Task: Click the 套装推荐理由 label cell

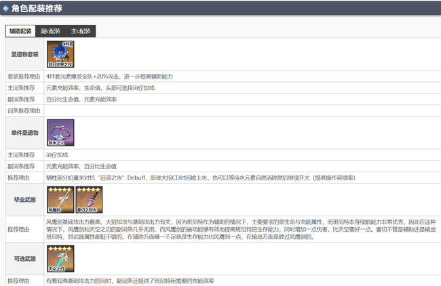Action: pyautogui.click(x=24, y=77)
